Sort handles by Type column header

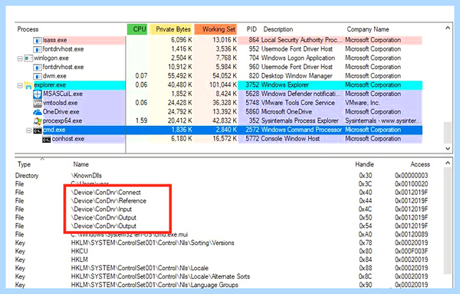[x=24, y=164]
